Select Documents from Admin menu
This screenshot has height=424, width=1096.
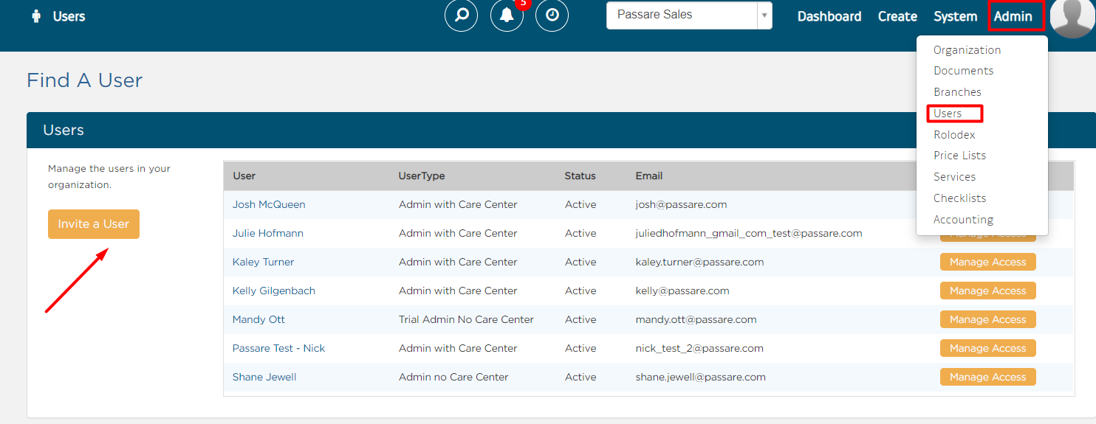pos(963,71)
